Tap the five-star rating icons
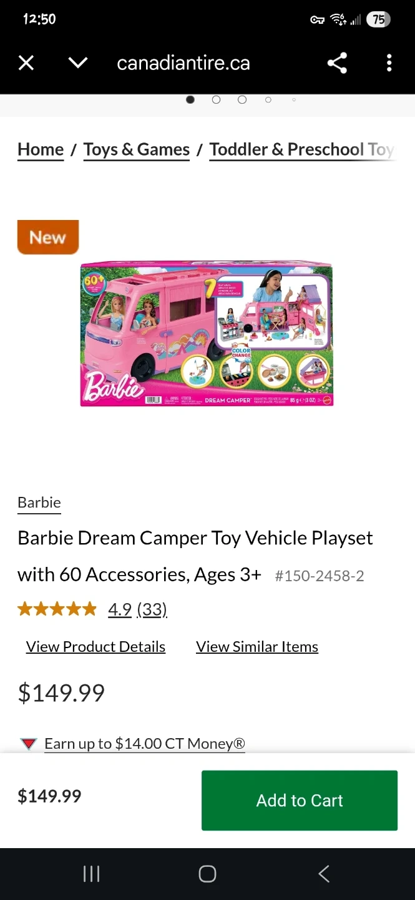The image size is (415, 900). tap(57, 609)
